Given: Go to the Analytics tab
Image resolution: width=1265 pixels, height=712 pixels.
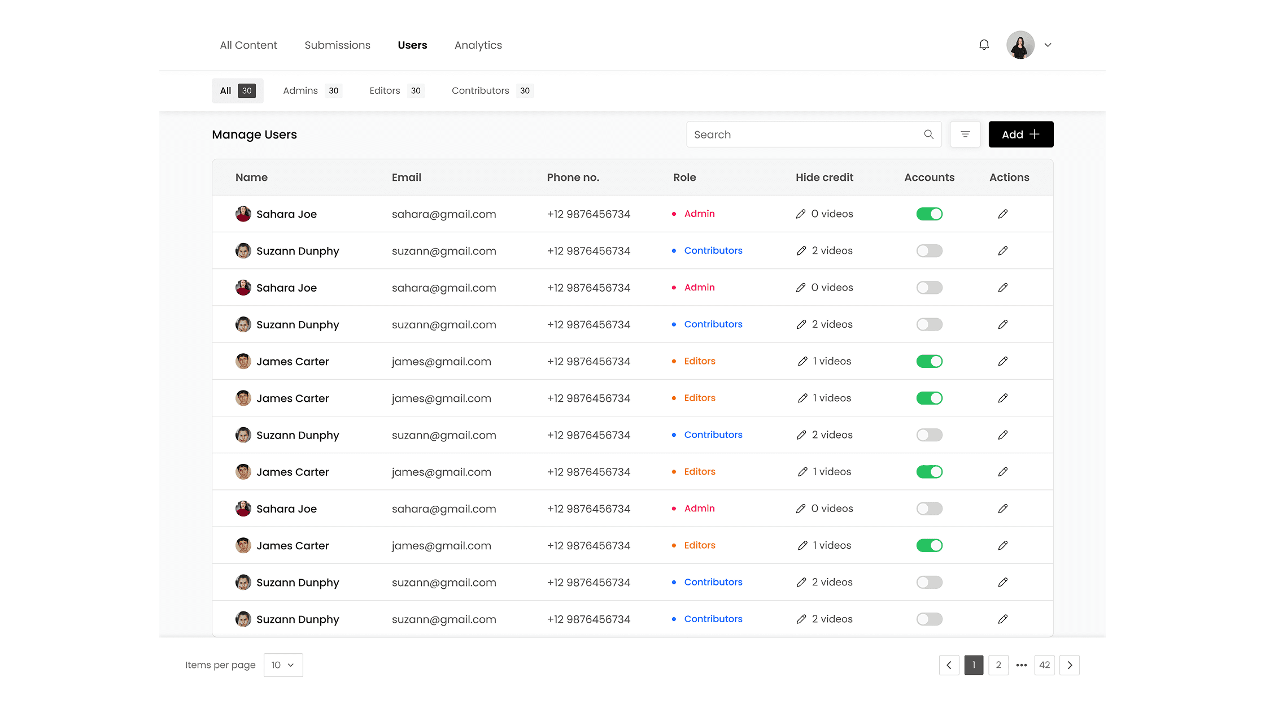Looking at the screenshot, I should click(478, 45).
